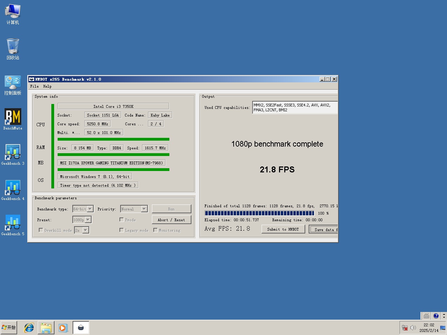Click the volume tray icon
Viewport: 447px width, 335px height.
tap(413, 328)
